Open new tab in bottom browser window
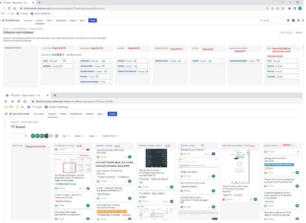Image resolution: width=306 pixels, height=223 pixels. point(55,95)
